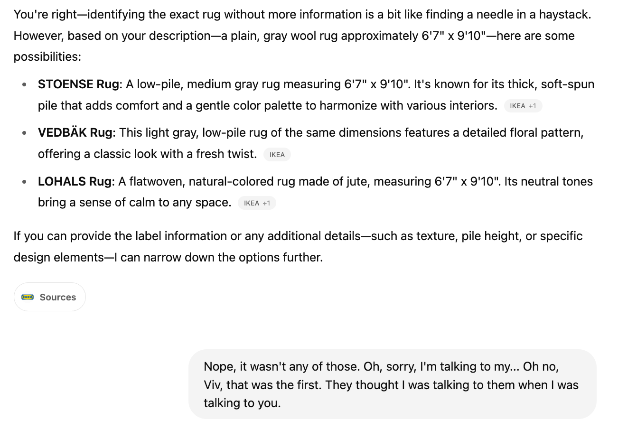Image resolution: width=618 pixels, height=429 pixels.
Task: Click "talking to you" in user message
Action: click(x=242, y=403)
